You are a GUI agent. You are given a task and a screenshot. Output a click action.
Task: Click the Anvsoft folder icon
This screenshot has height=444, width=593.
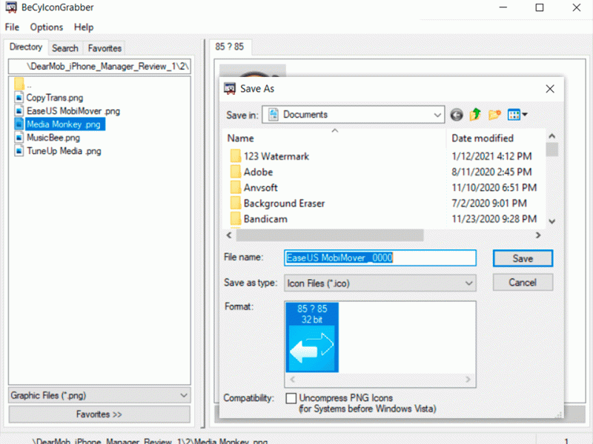(x=235, y=187)
